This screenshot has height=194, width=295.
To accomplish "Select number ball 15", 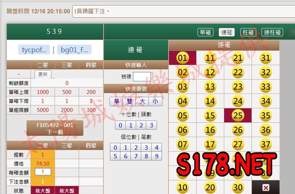I will tap(210, 116).
